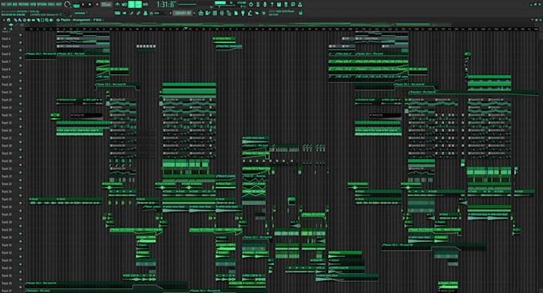Click the Play button in the transport

pyautogui.click(x=83, y=5)
